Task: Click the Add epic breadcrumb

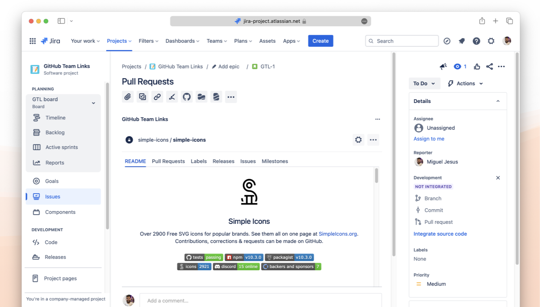Action: [x=225, y=67]
